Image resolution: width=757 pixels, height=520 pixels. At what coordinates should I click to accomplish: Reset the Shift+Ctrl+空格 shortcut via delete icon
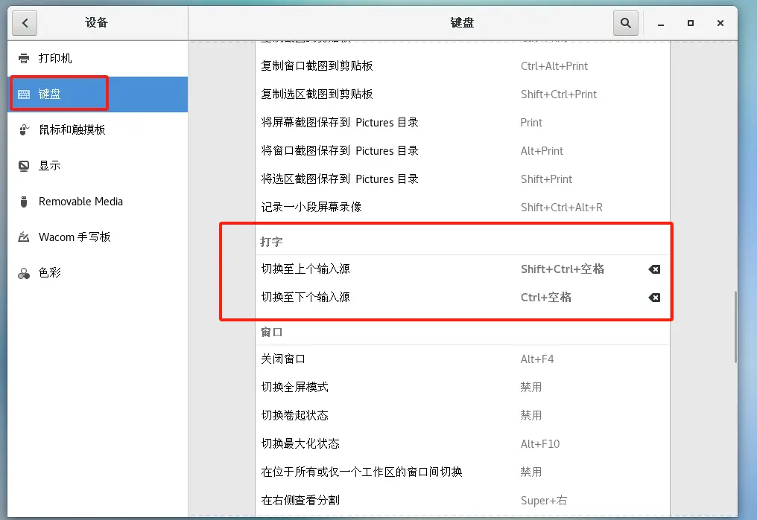point(654,269)
